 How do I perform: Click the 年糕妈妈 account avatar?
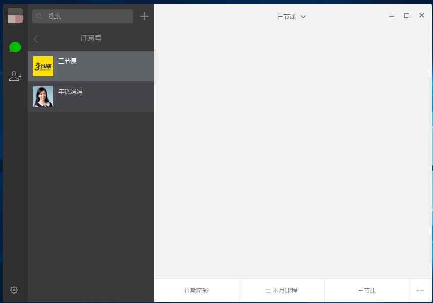click(42, 96)
